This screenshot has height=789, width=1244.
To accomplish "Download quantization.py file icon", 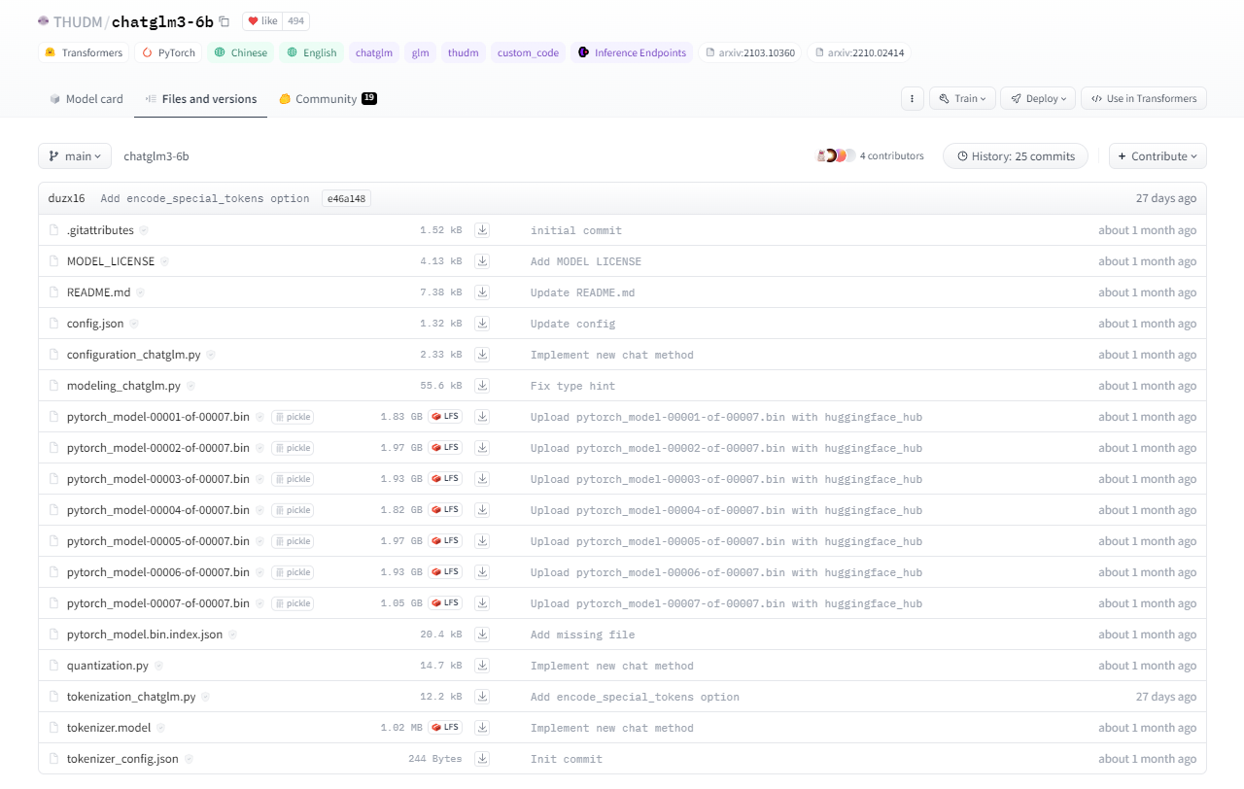I will [x=482, y=666].
